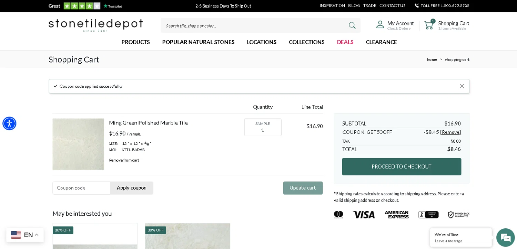The height and width of the screenshot is (249, 517).
Task: Click Remove from cart link
Action: pyautogui.click(x=124, y=160)
